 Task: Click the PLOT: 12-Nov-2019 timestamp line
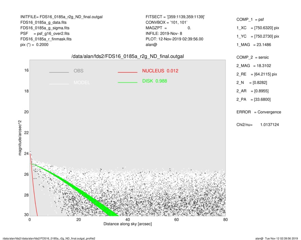pyautogui.click(x=174, y=39)
